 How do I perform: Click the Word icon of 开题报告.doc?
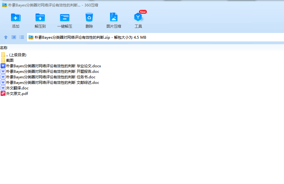point(3,71)
